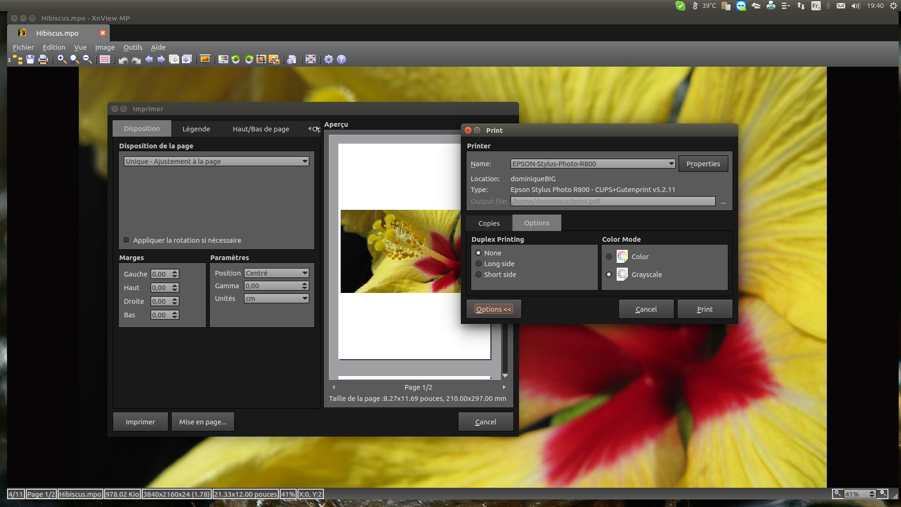The height and width of the screenshot is (507, 901).
Task: Click the printer Properties button
Action: click(x=703, y=164)
